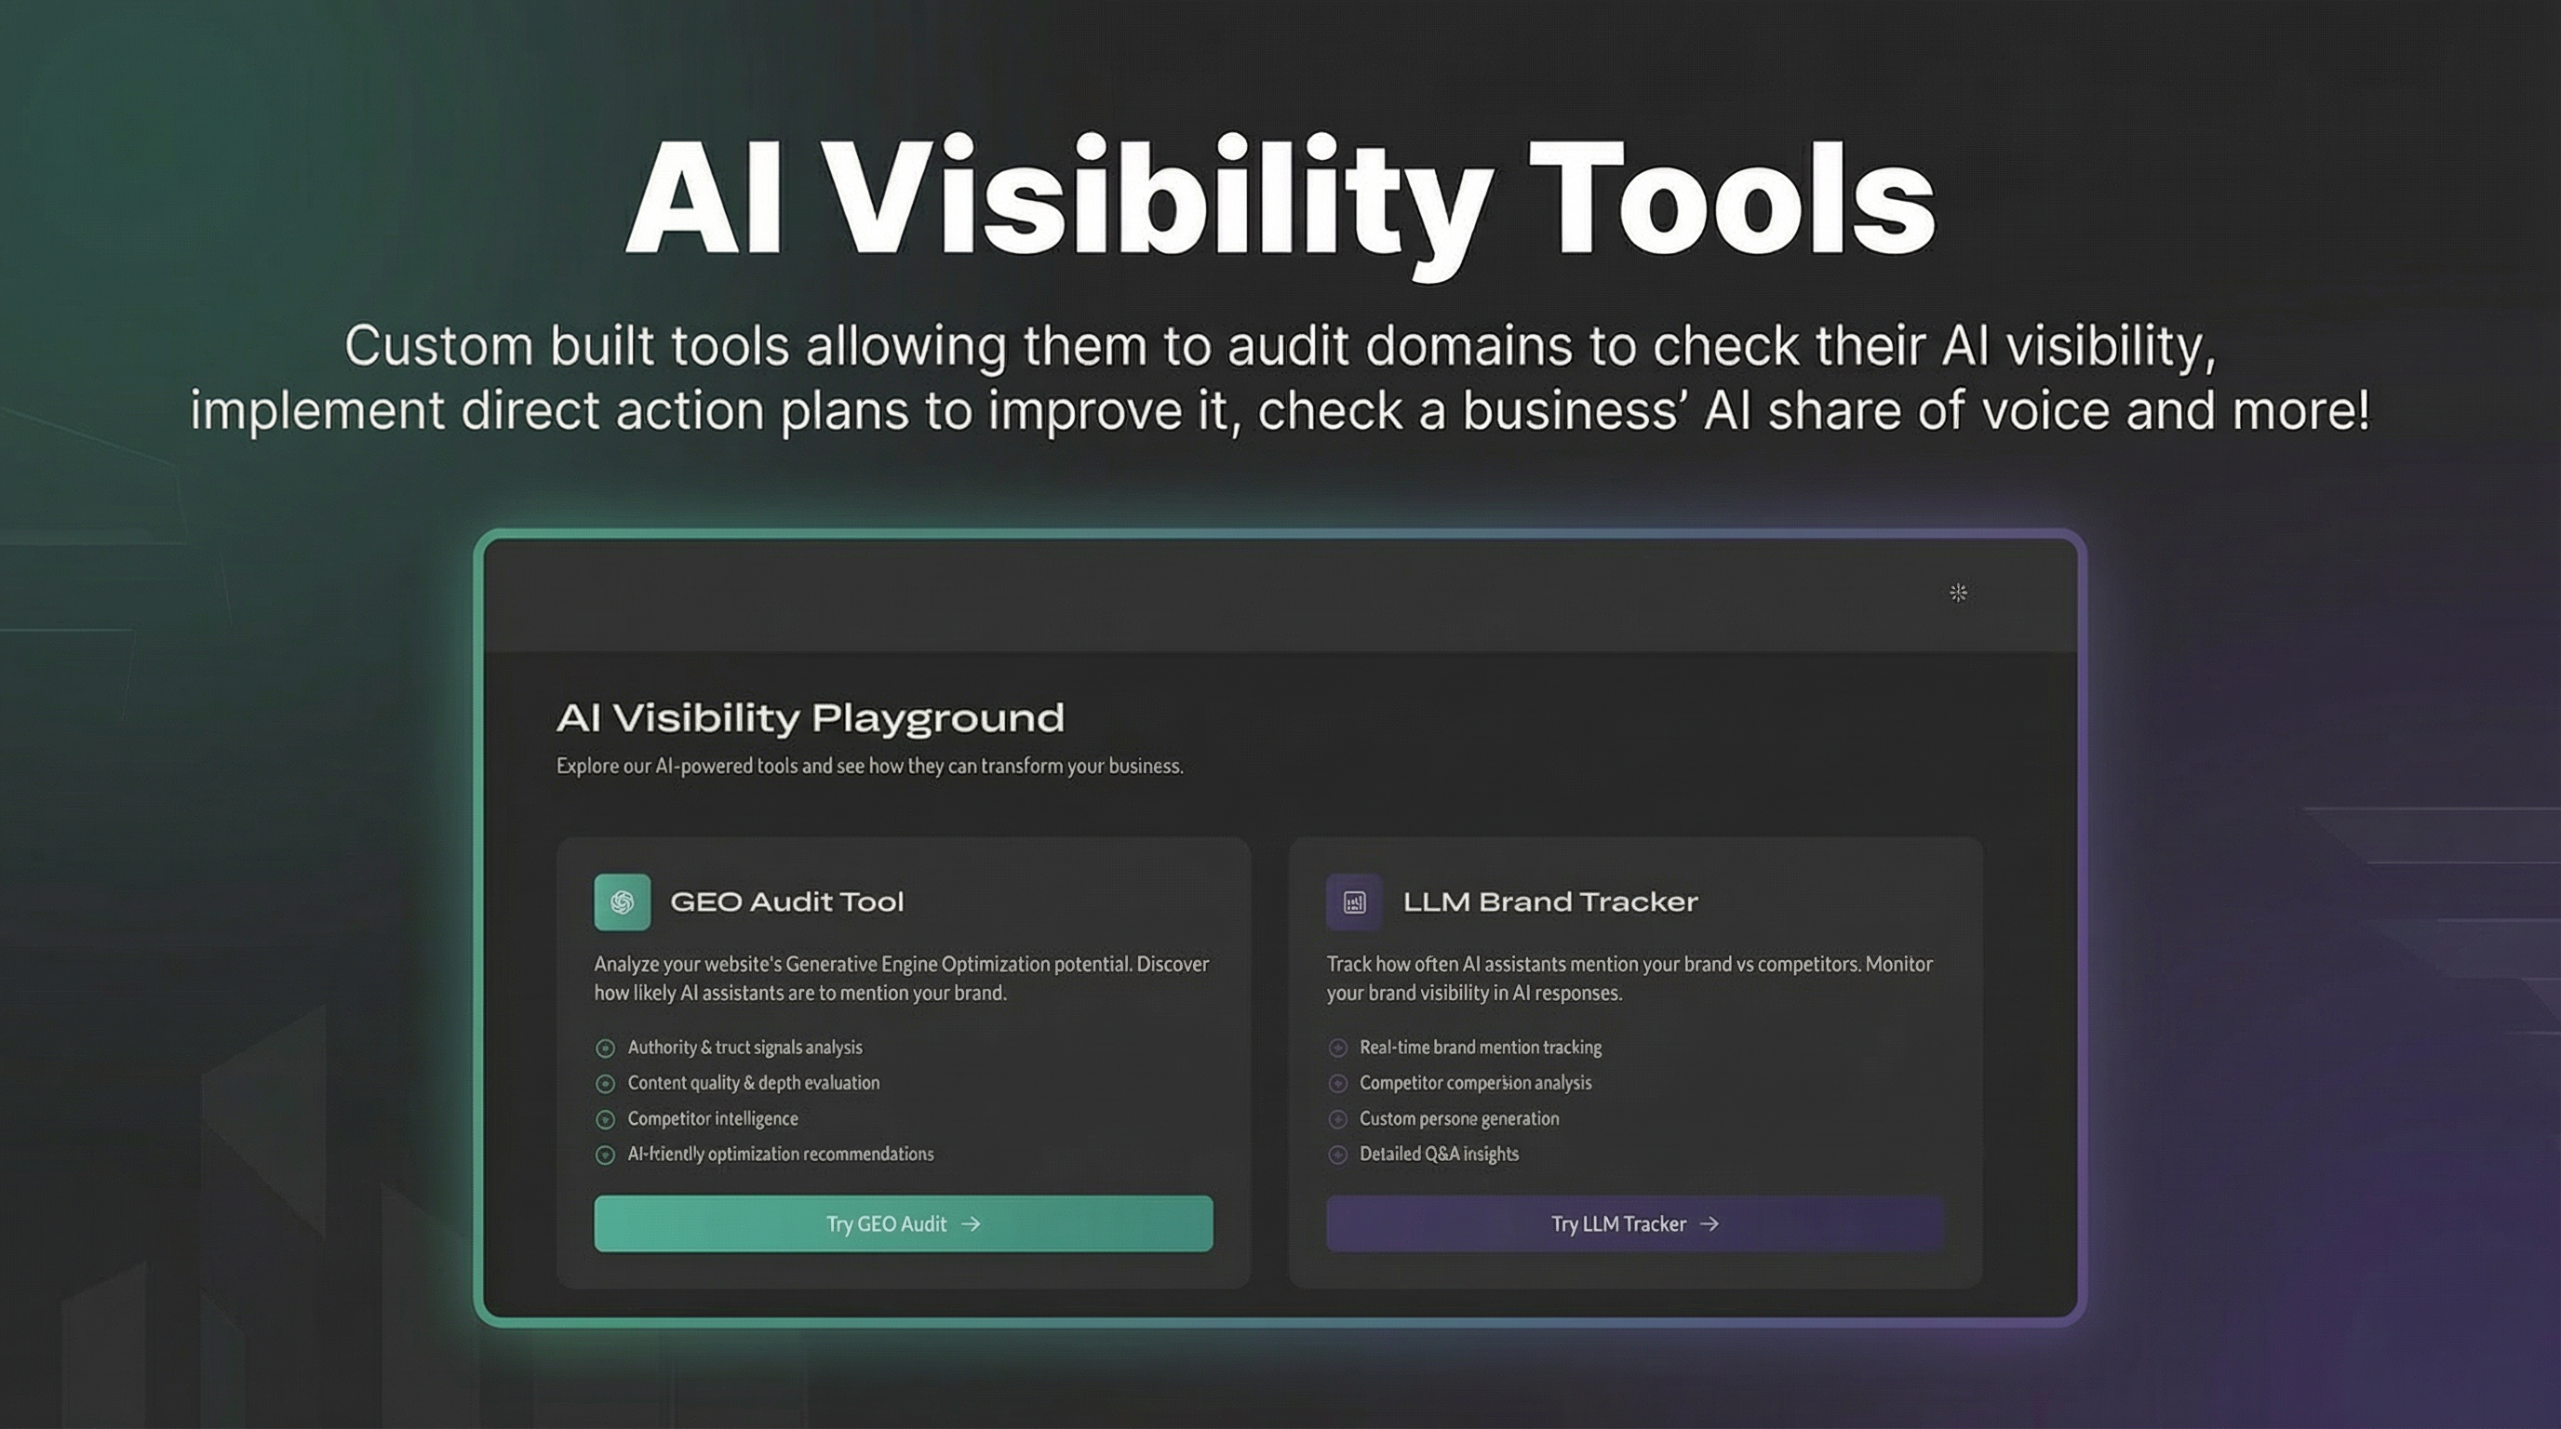The image size is (2561, 1429).
Task: Click the arrow icon inside Try LLM Tracker
Action: tap(1711, 1224)
